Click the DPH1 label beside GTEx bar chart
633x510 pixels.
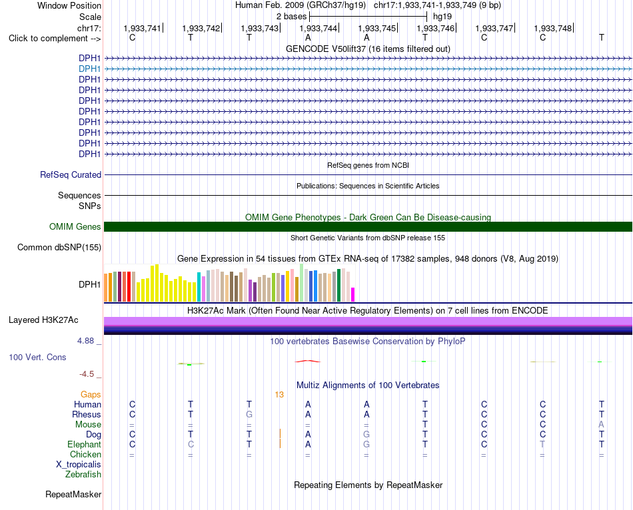pyautogui.click(x=90, y=284)
